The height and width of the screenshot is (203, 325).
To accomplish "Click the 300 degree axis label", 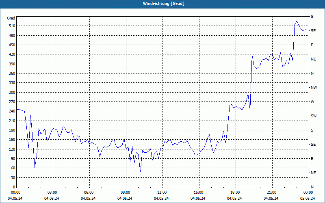I will [x=12, y=93].
